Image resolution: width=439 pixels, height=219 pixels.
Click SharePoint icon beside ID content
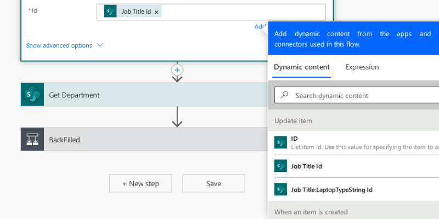tap(280, 142)
